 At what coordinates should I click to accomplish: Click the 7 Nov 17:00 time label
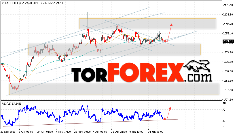pyautogui.click(x=63, y=132)
